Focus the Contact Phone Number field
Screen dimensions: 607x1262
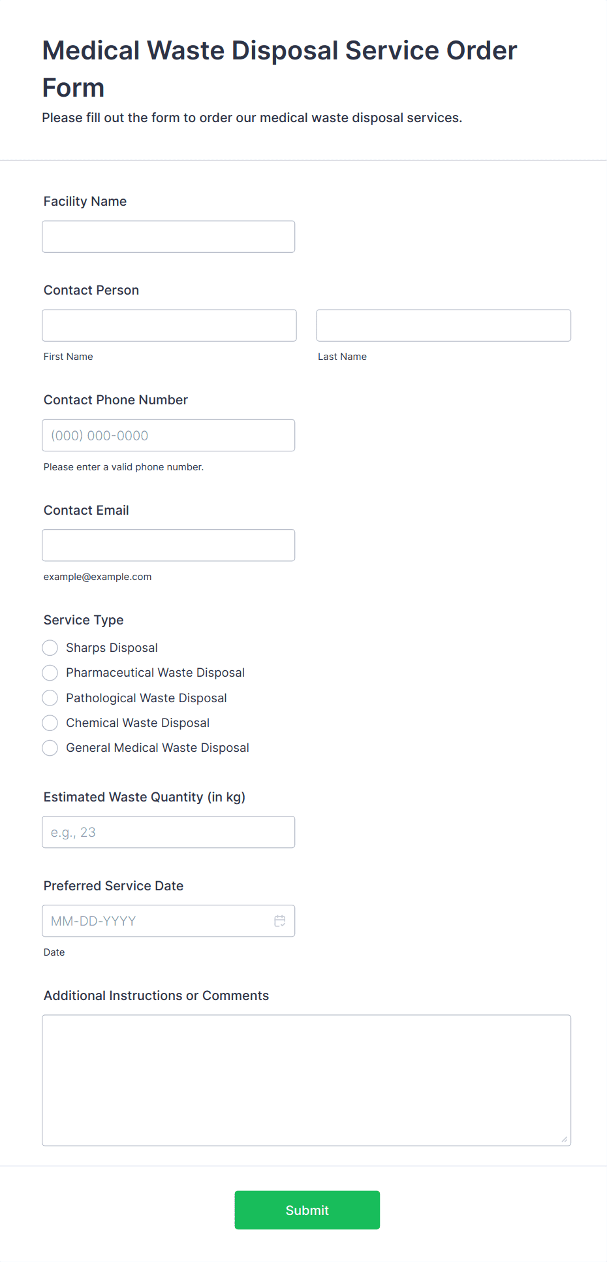click(x=168, y=435)
